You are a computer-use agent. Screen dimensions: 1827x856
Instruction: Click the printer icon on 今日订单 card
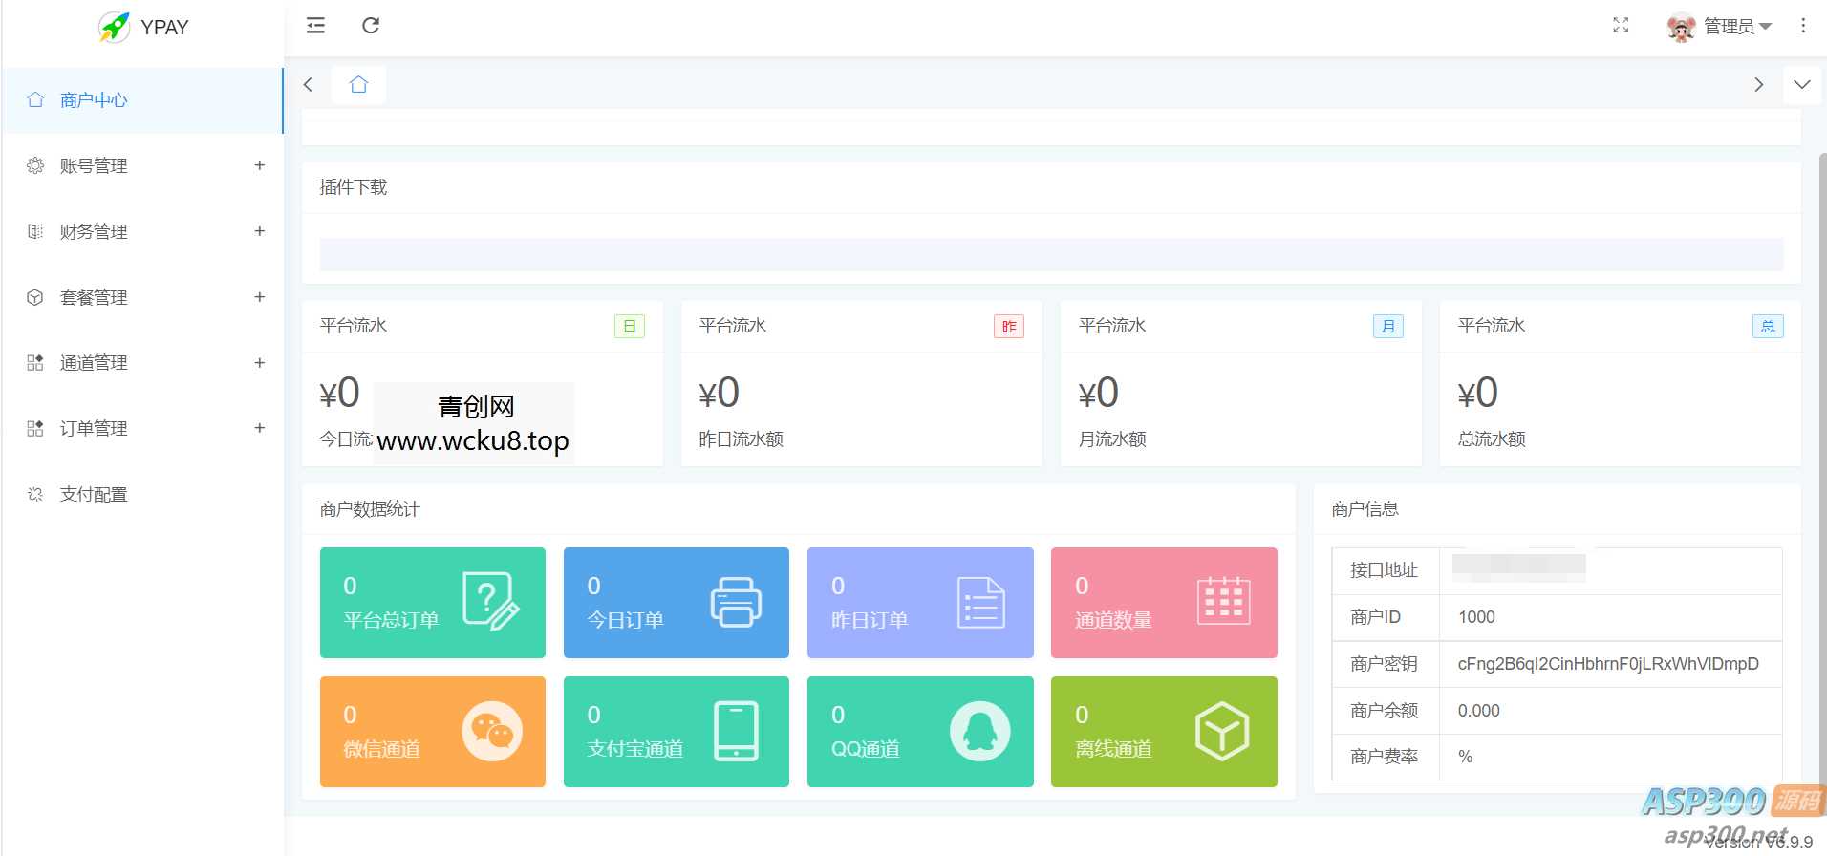(735, 602)
